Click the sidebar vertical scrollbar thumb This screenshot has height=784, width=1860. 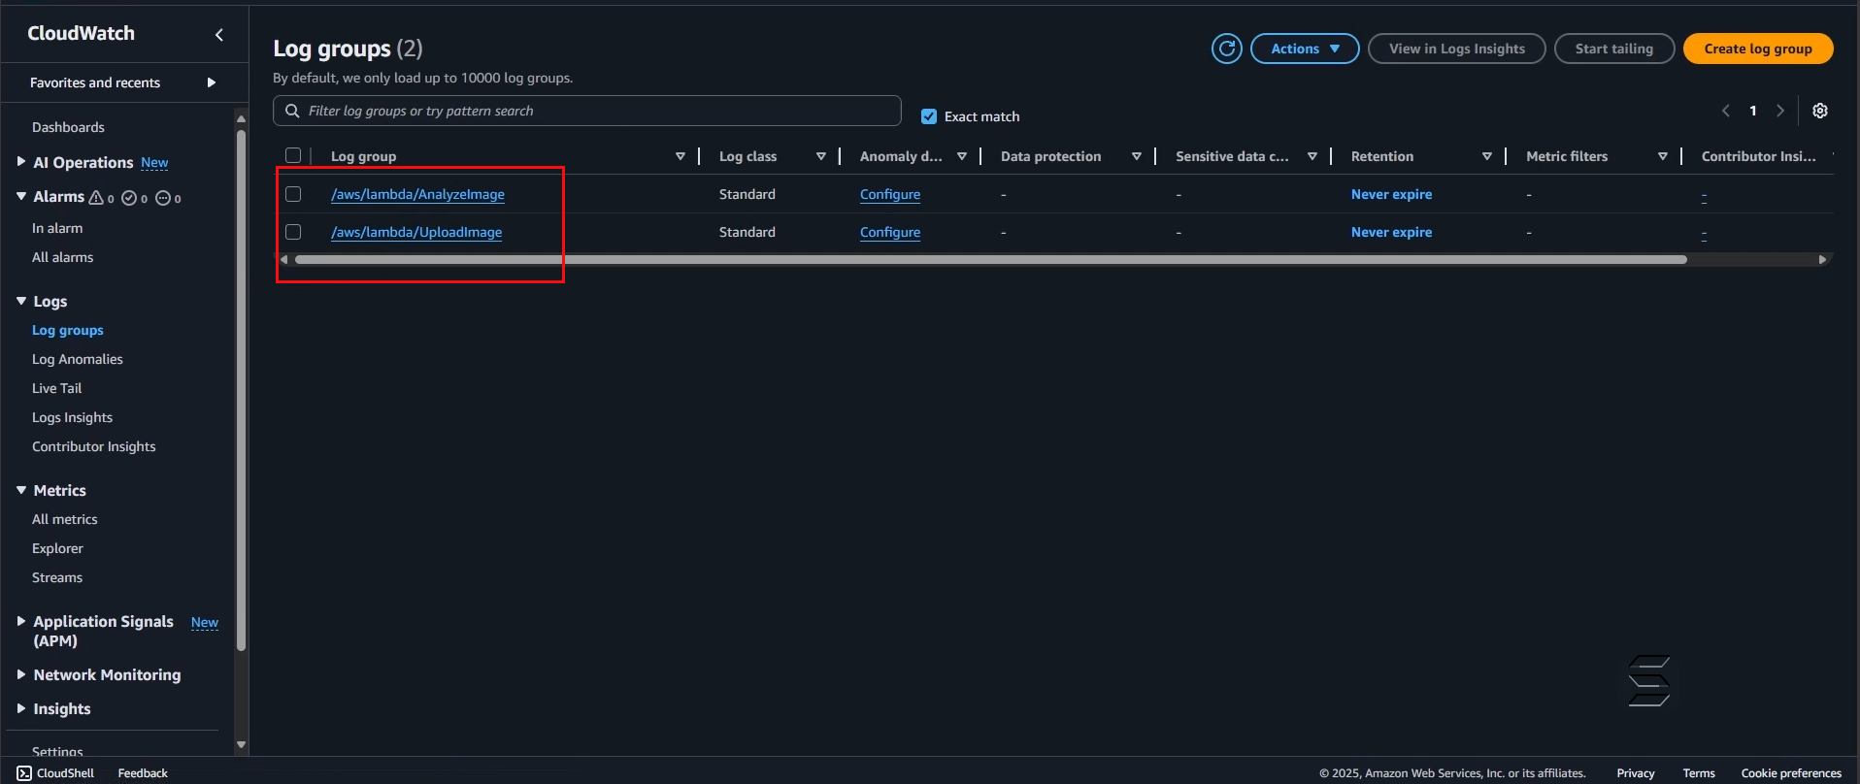[241, 388]
